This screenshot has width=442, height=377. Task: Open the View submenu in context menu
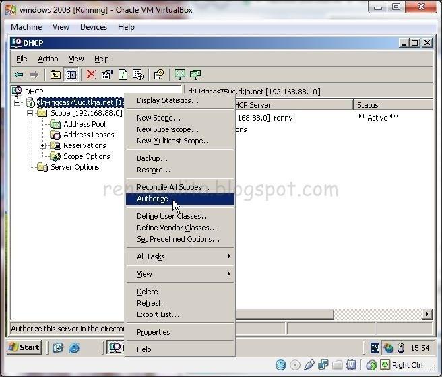click(x=180, y=274)
